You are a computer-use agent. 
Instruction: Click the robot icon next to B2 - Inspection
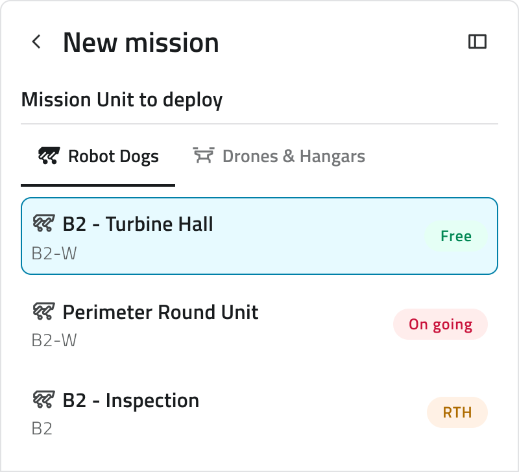tap(43, 399)
